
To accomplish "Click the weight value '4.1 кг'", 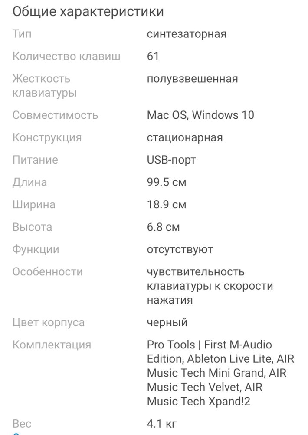I will click(x=162, y=424).
